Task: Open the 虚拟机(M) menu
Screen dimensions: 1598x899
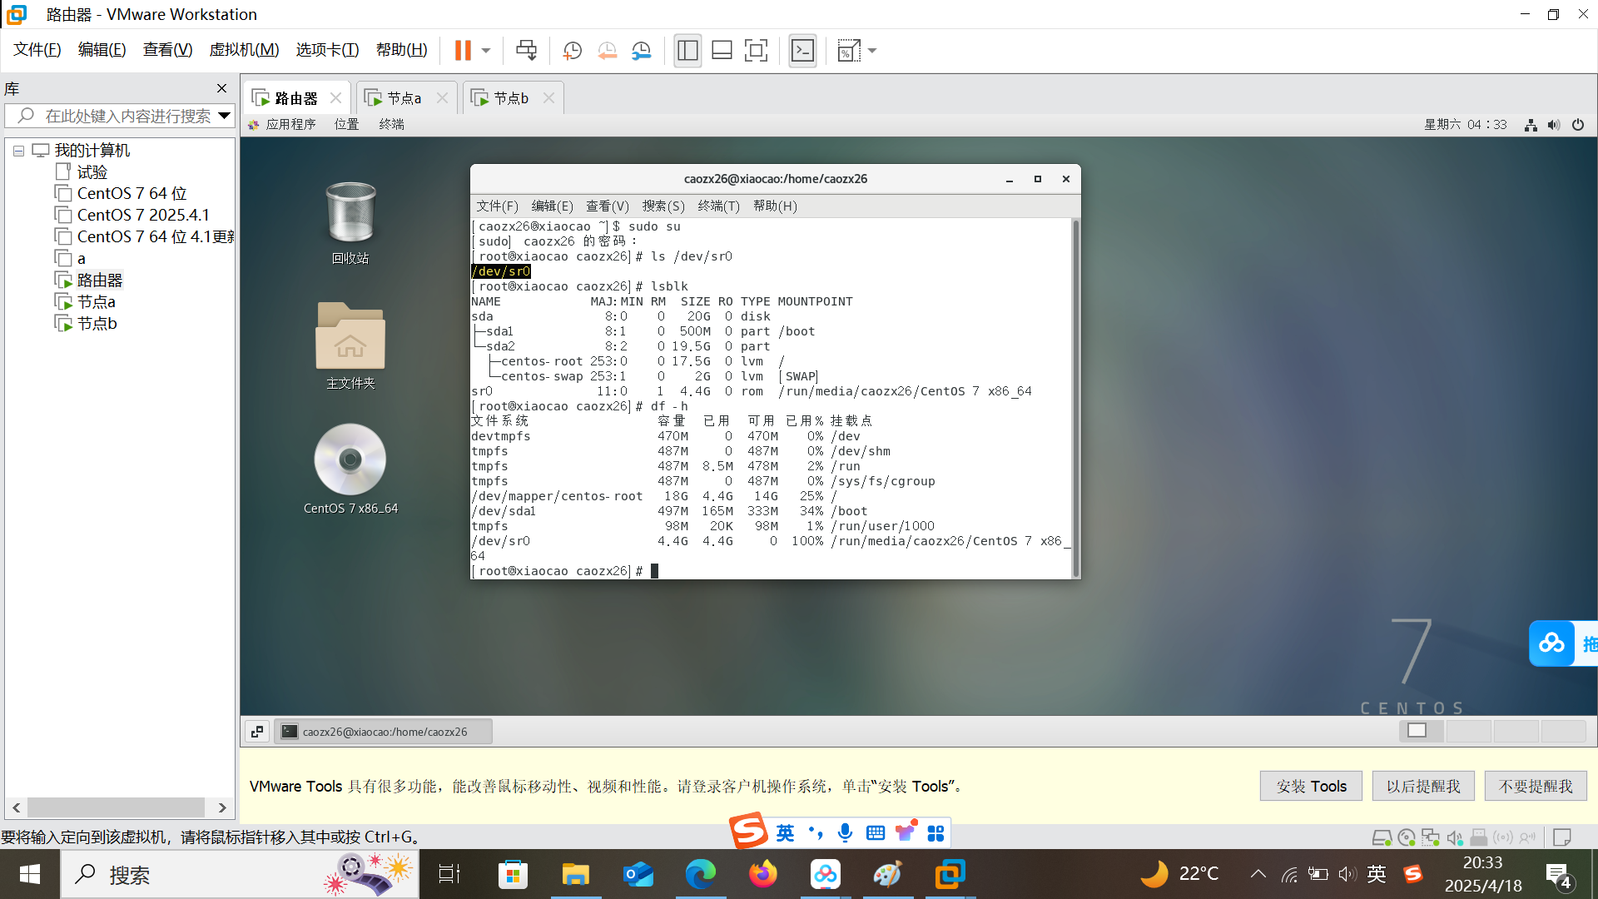Action: (244, 50)
